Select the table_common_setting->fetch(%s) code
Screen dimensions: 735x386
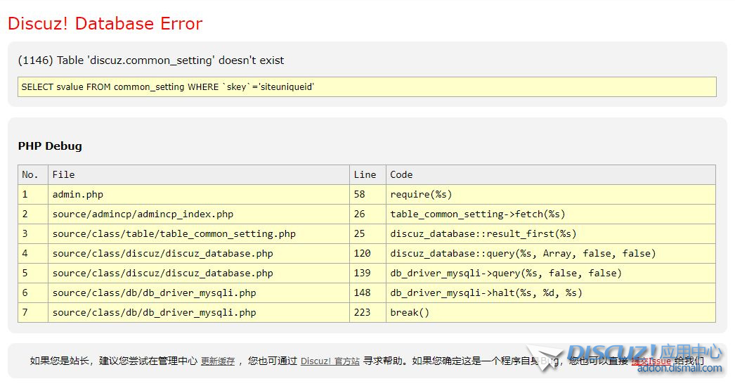(478, 214)
